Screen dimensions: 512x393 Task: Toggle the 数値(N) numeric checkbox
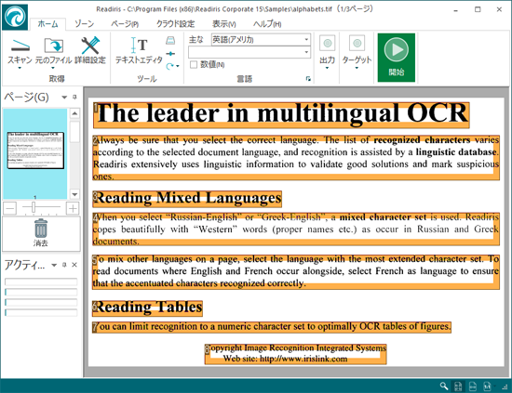[194, 64]
